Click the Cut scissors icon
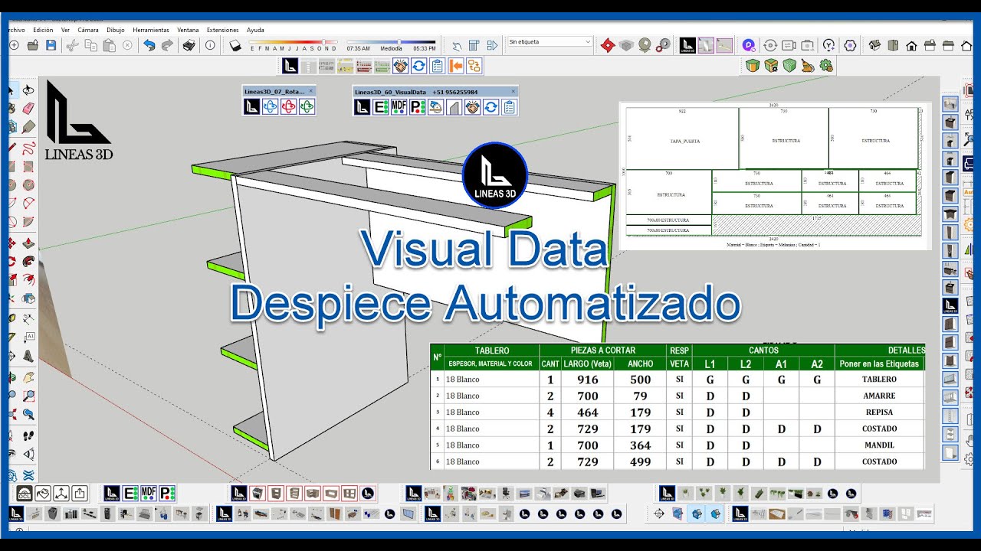981x551 pixels. point(72,46)
